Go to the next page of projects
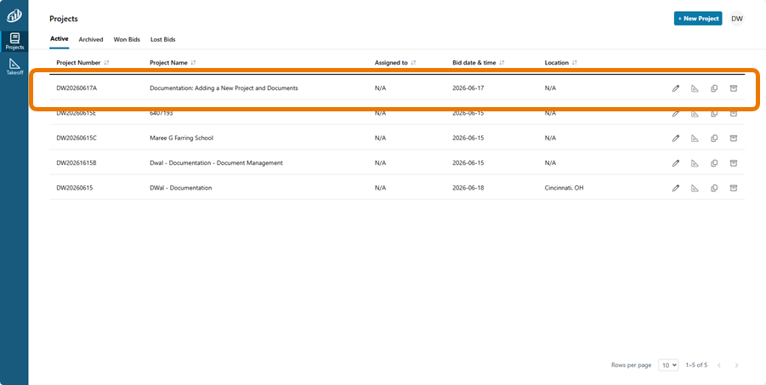The height and width of the screenshot is (385, 766). click(737, 365)
